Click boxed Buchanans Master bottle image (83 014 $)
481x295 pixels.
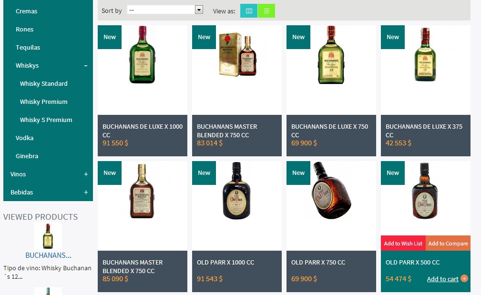[x=237, y=55]
